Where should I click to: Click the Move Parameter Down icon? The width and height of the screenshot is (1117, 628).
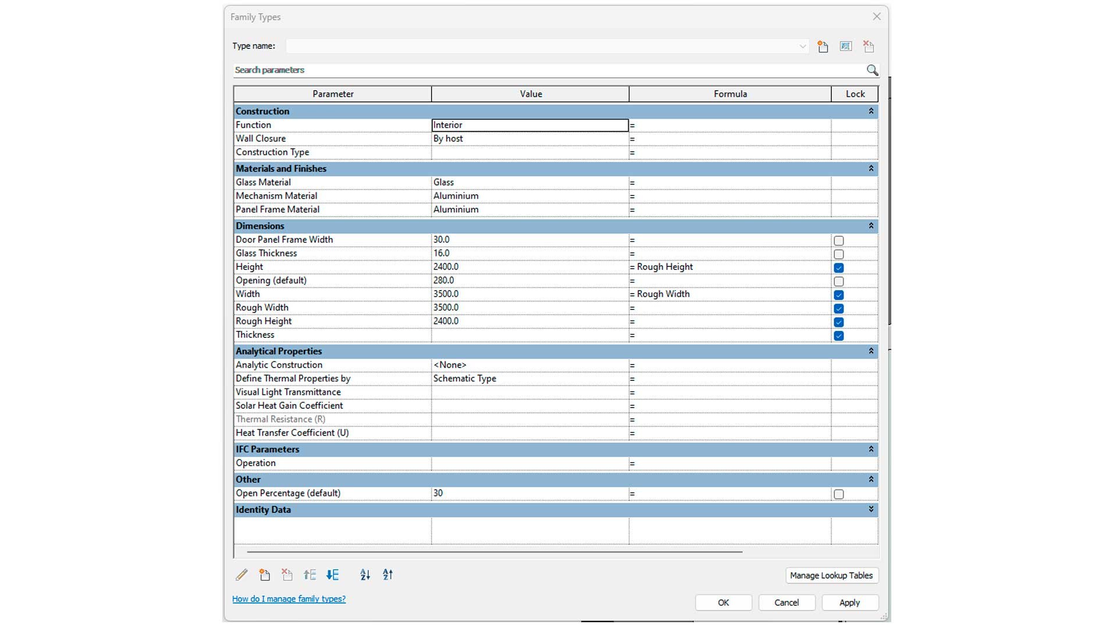(x=332, y=575)
